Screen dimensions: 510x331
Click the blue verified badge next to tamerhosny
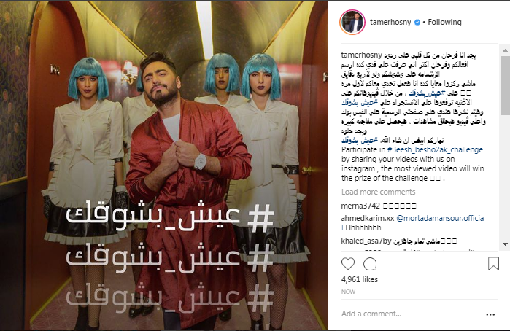(x=417, y=23)
